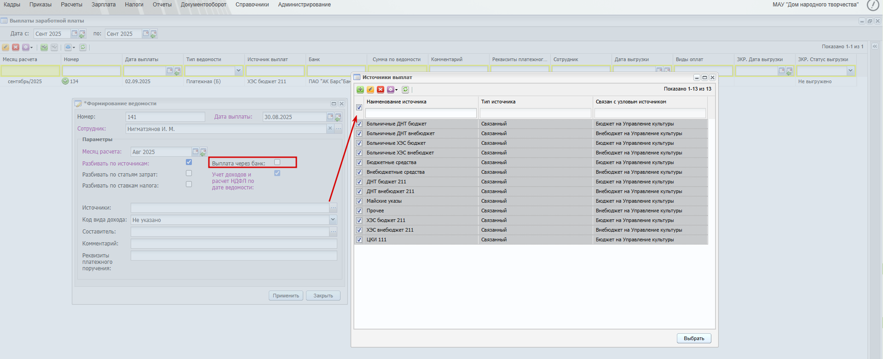Screen dimensions: 883x359
Task: Toggle select-all checkbox in Источники выплат header
Action: click(359, 107)
